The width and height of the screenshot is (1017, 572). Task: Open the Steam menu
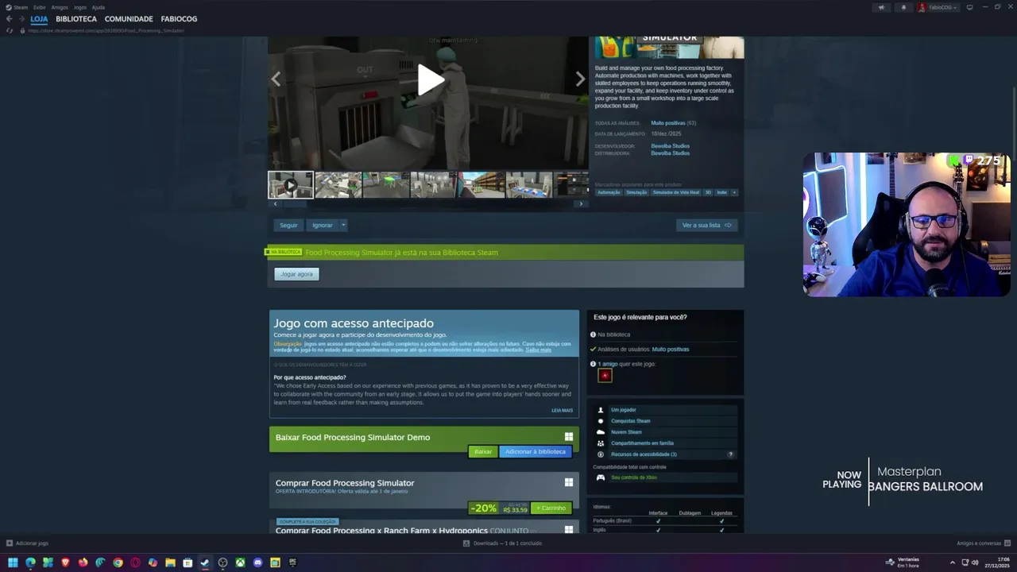point(16,7)
